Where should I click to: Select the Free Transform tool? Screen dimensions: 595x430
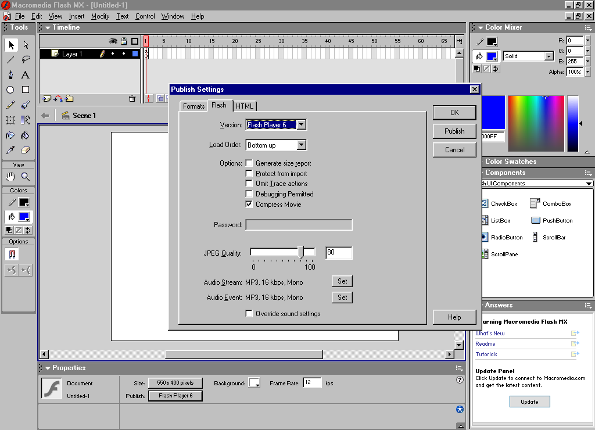coord(11,120)
